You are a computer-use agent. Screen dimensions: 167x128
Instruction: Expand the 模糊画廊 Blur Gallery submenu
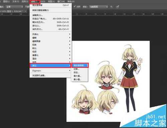[51, 41]
